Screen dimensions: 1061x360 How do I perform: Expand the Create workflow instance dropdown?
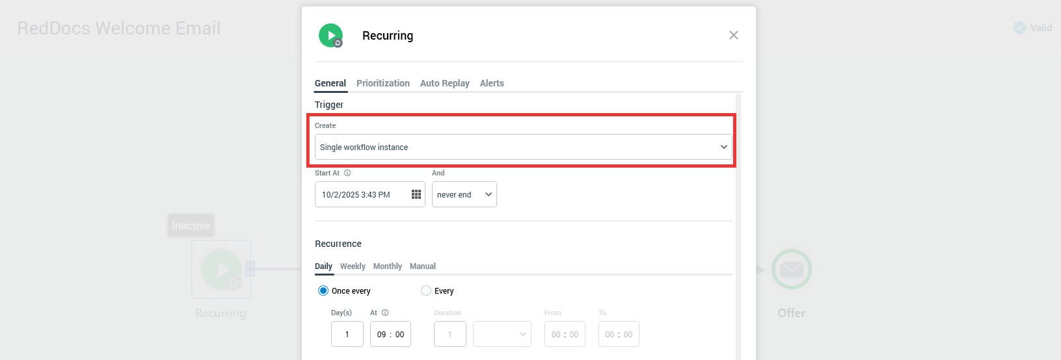[x=523, y=147]
